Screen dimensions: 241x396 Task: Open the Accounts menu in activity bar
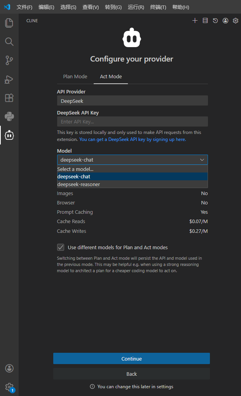point(9,368)
